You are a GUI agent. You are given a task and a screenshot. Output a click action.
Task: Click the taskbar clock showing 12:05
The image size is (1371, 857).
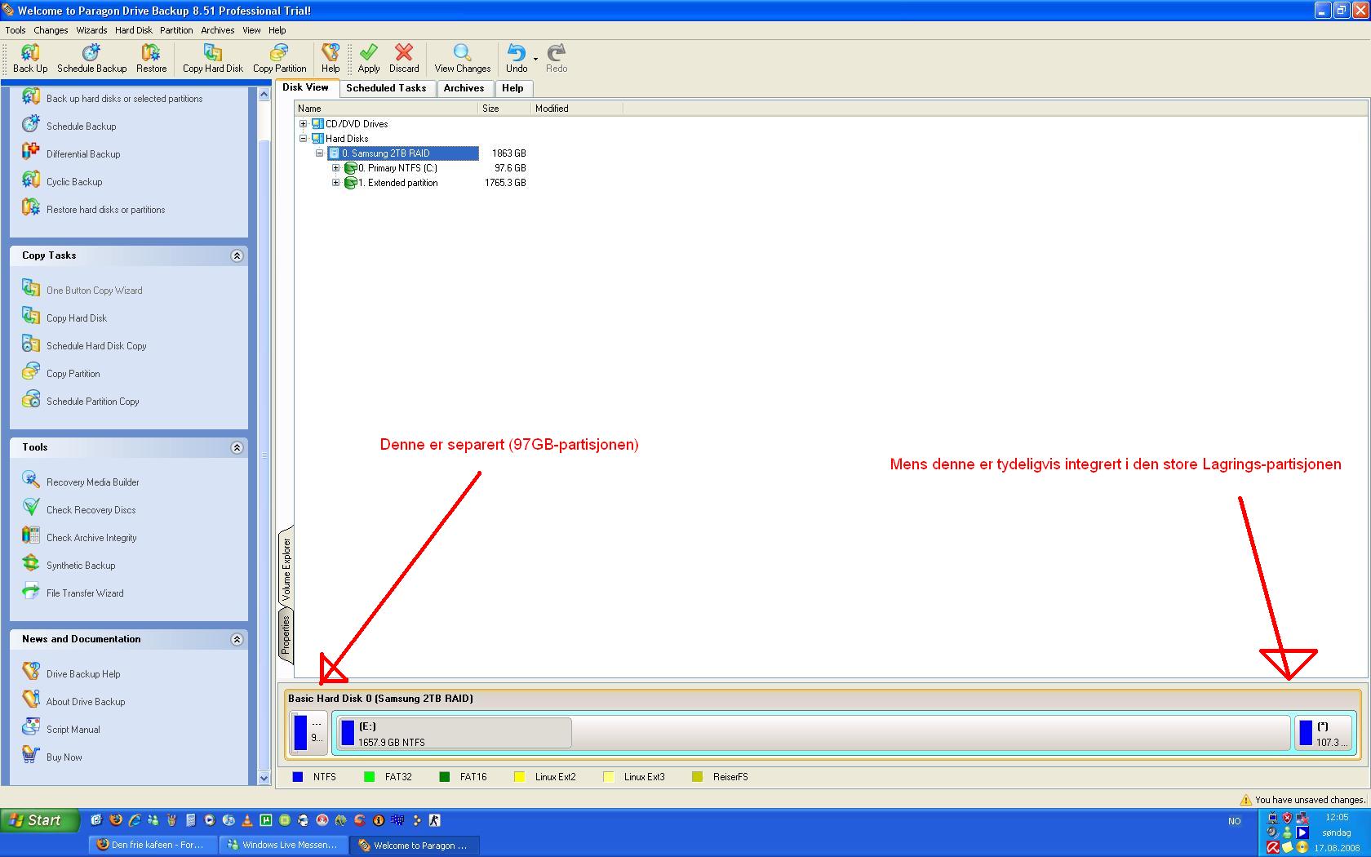[1337, 817]
